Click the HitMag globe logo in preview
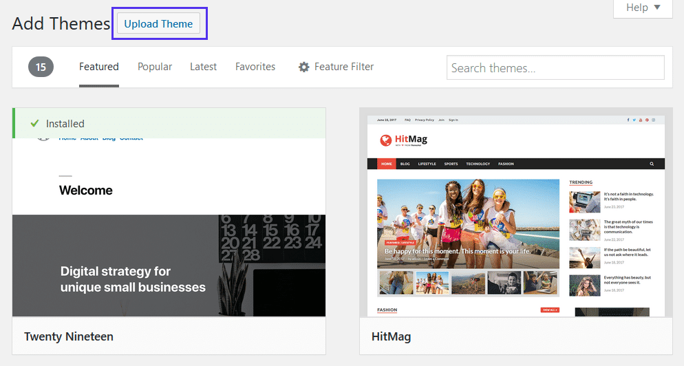This screenshot has width=684, height=366. (x=385, y=140)
